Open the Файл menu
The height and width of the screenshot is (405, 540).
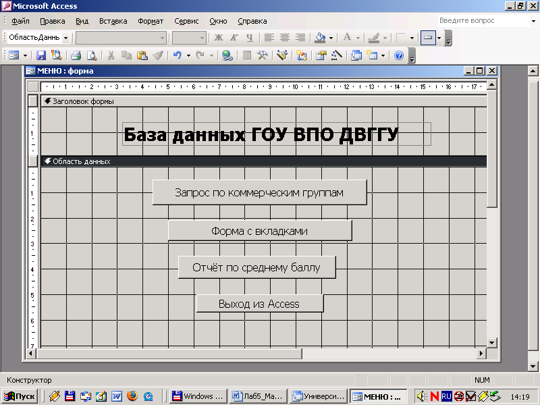(20, 21)
